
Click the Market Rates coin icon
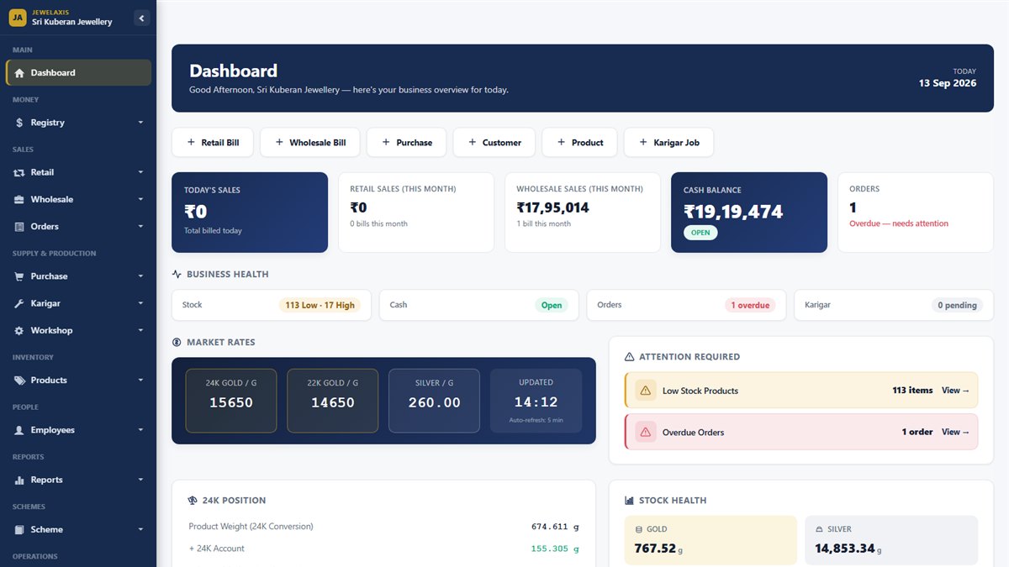coord(177,342)
